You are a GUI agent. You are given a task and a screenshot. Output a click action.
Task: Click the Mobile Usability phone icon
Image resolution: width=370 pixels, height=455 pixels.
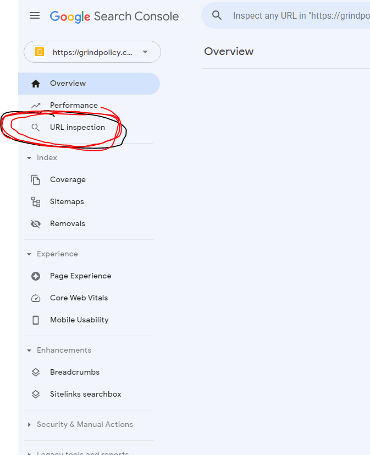[x=36, y=320]
